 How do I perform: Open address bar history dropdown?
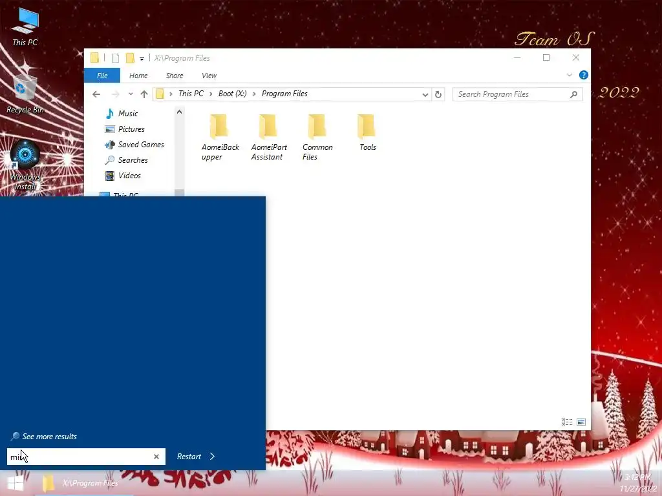[425, 94]
